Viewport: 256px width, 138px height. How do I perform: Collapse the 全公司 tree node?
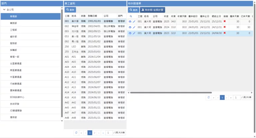(x=4, y=10)
